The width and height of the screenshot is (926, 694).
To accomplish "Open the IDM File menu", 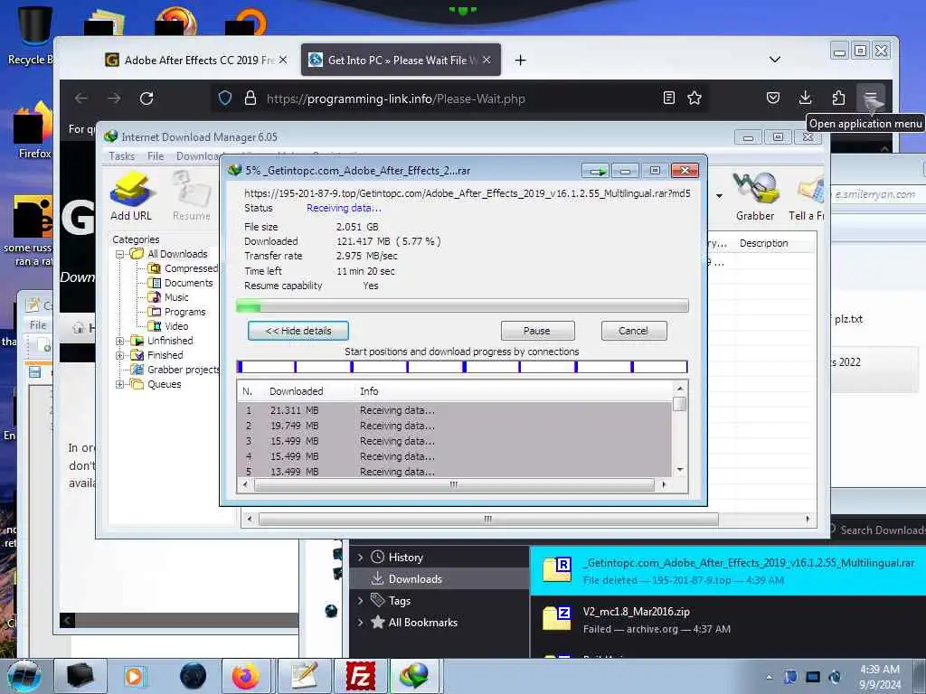I will pos(156,155).
